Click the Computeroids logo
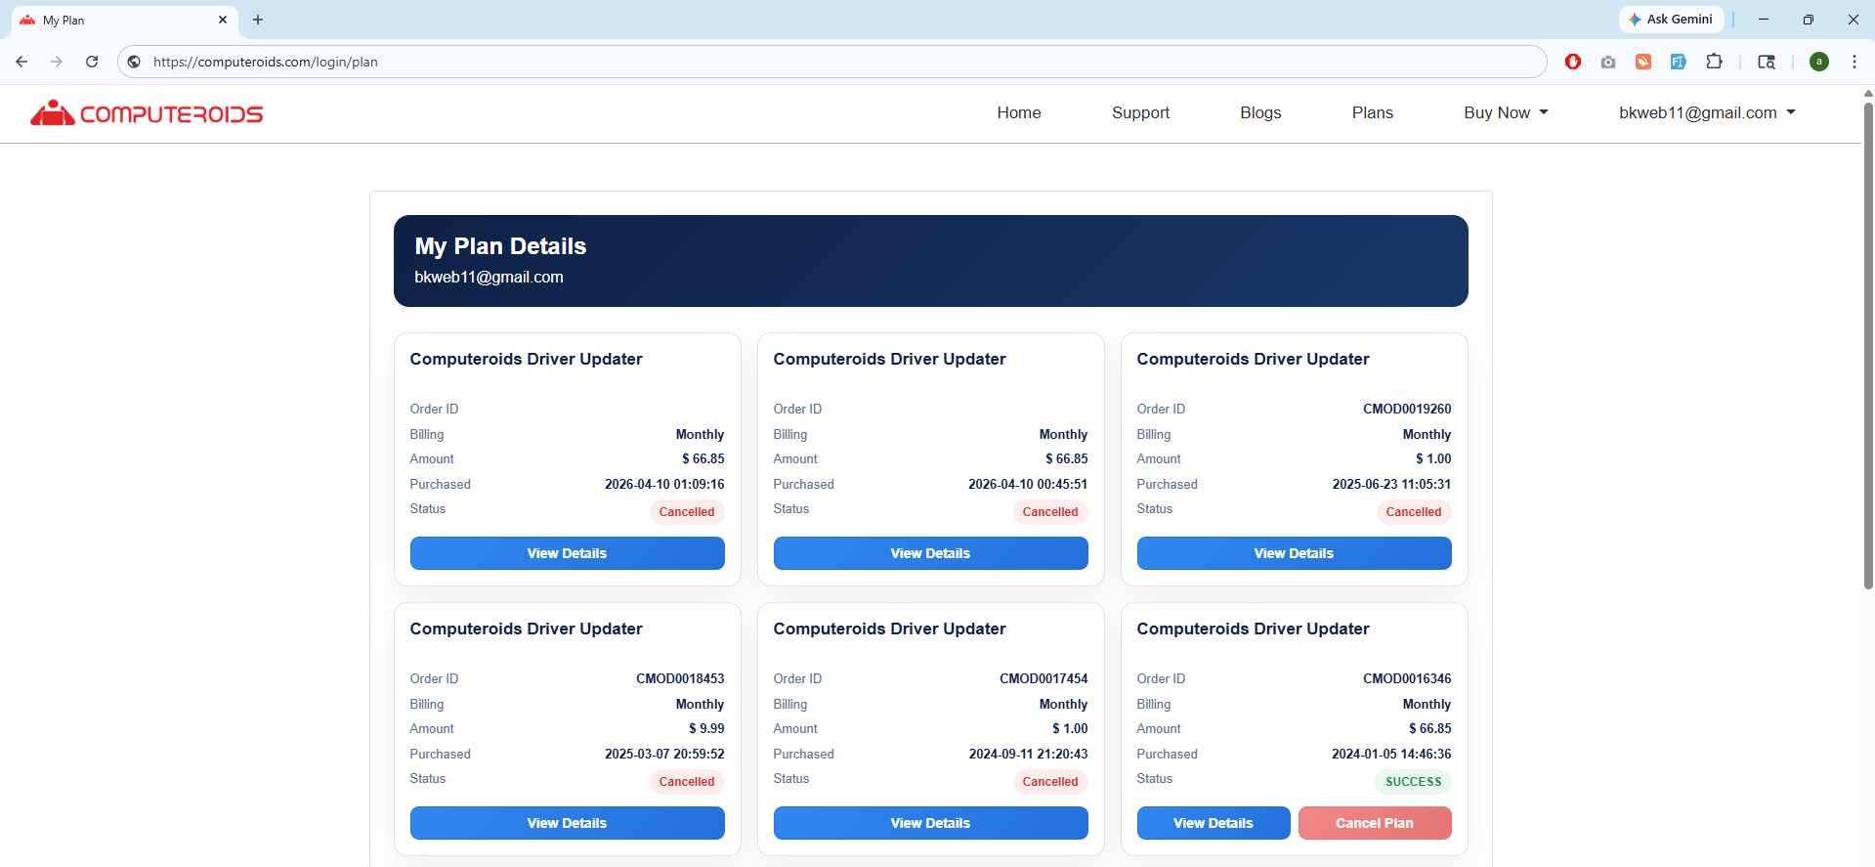Viewport: 1875px width, 867px height. point(147,113)
